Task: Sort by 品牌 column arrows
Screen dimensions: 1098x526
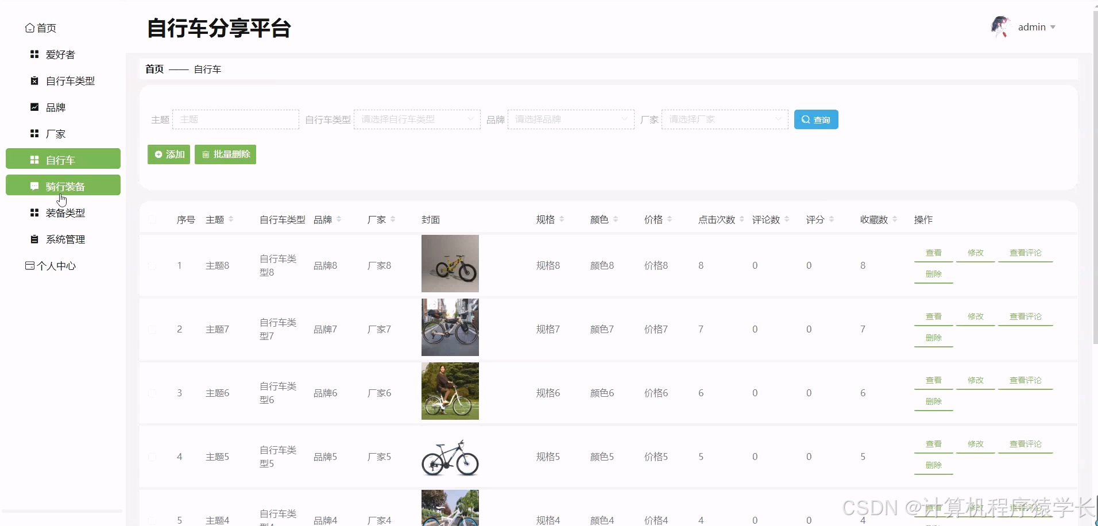Action: point(339,219)
